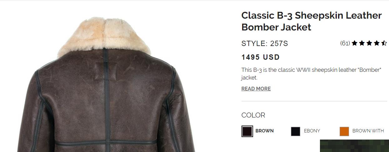
Task: Click the STYLE: 257S text
Action: pyautogui.click(x=265, y=44)
